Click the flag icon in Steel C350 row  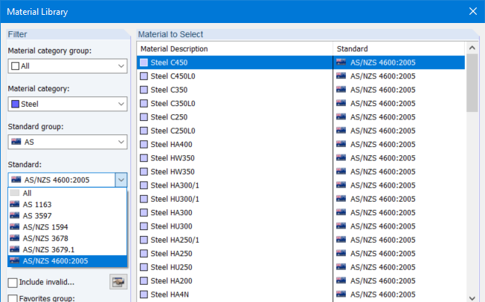[x=341, y=90]
